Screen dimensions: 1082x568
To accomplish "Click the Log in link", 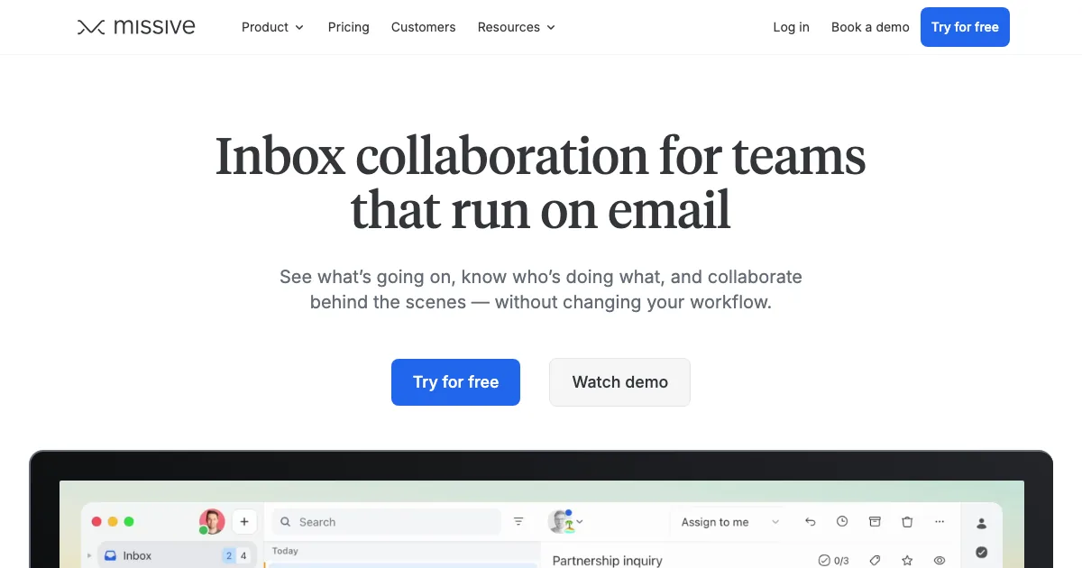I will pos(791,27).
